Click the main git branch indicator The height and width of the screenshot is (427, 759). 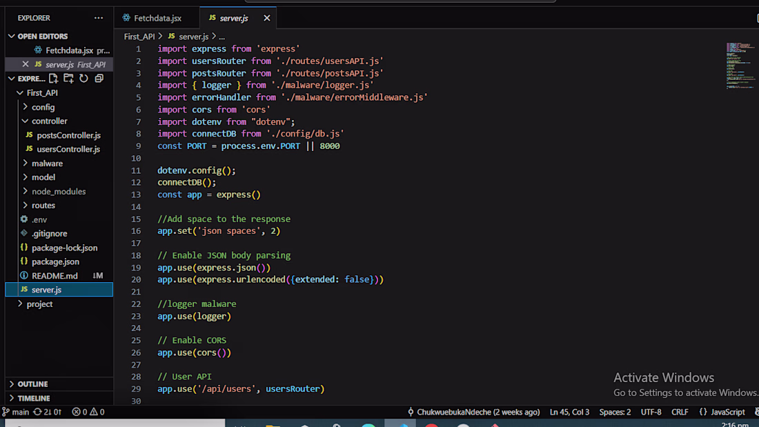[16, 412]
